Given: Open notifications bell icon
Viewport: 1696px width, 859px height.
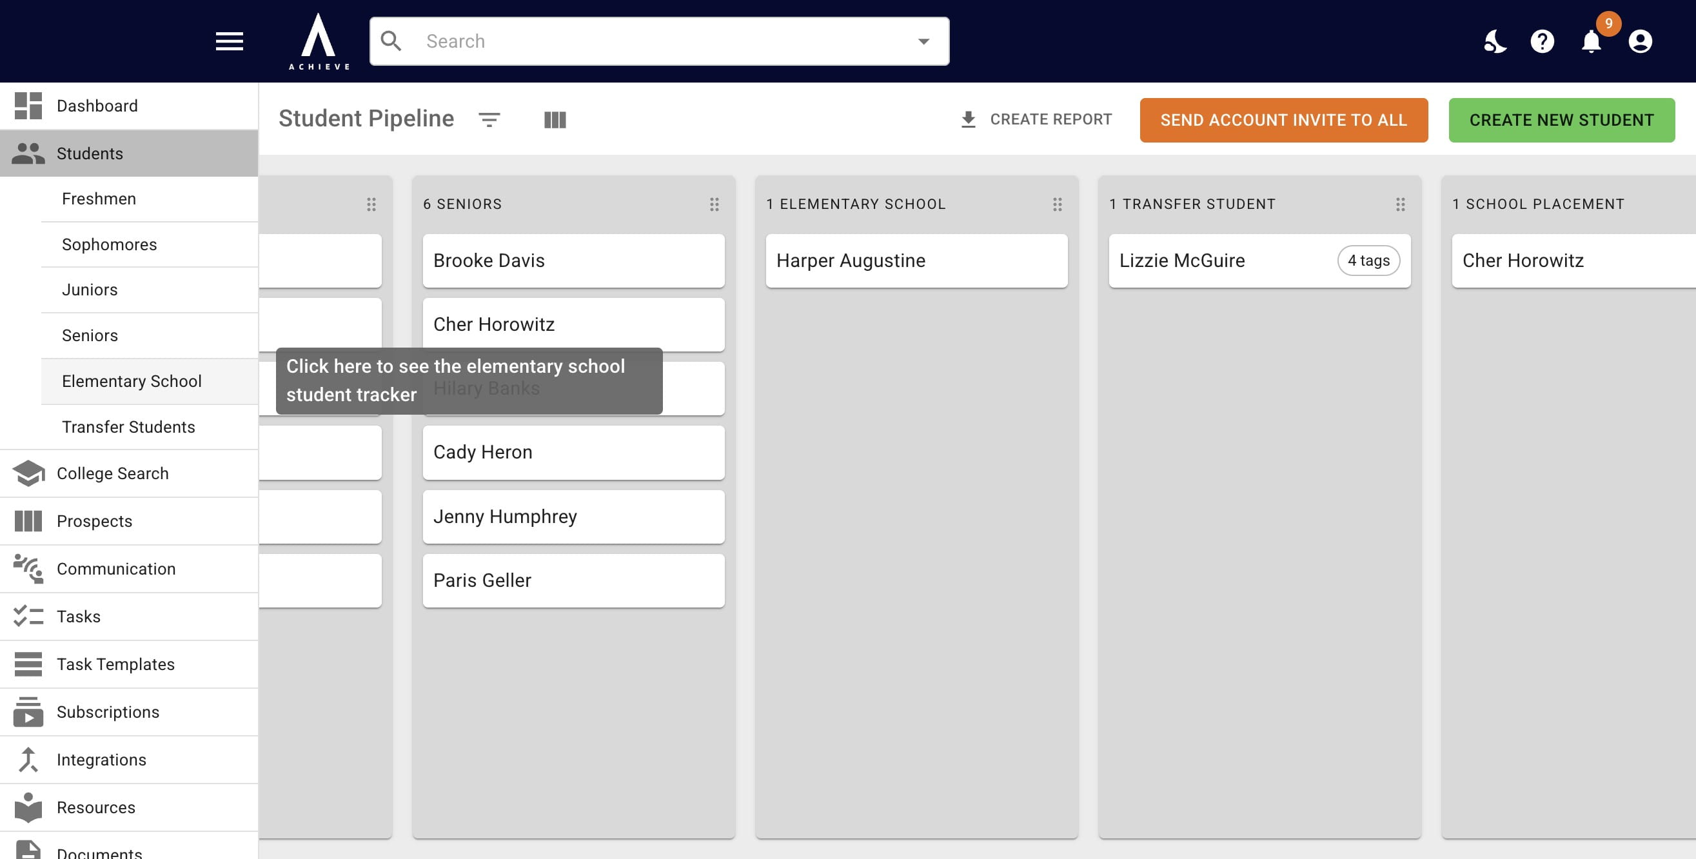Looking at the screenshot, I should tap(1592, 41).
